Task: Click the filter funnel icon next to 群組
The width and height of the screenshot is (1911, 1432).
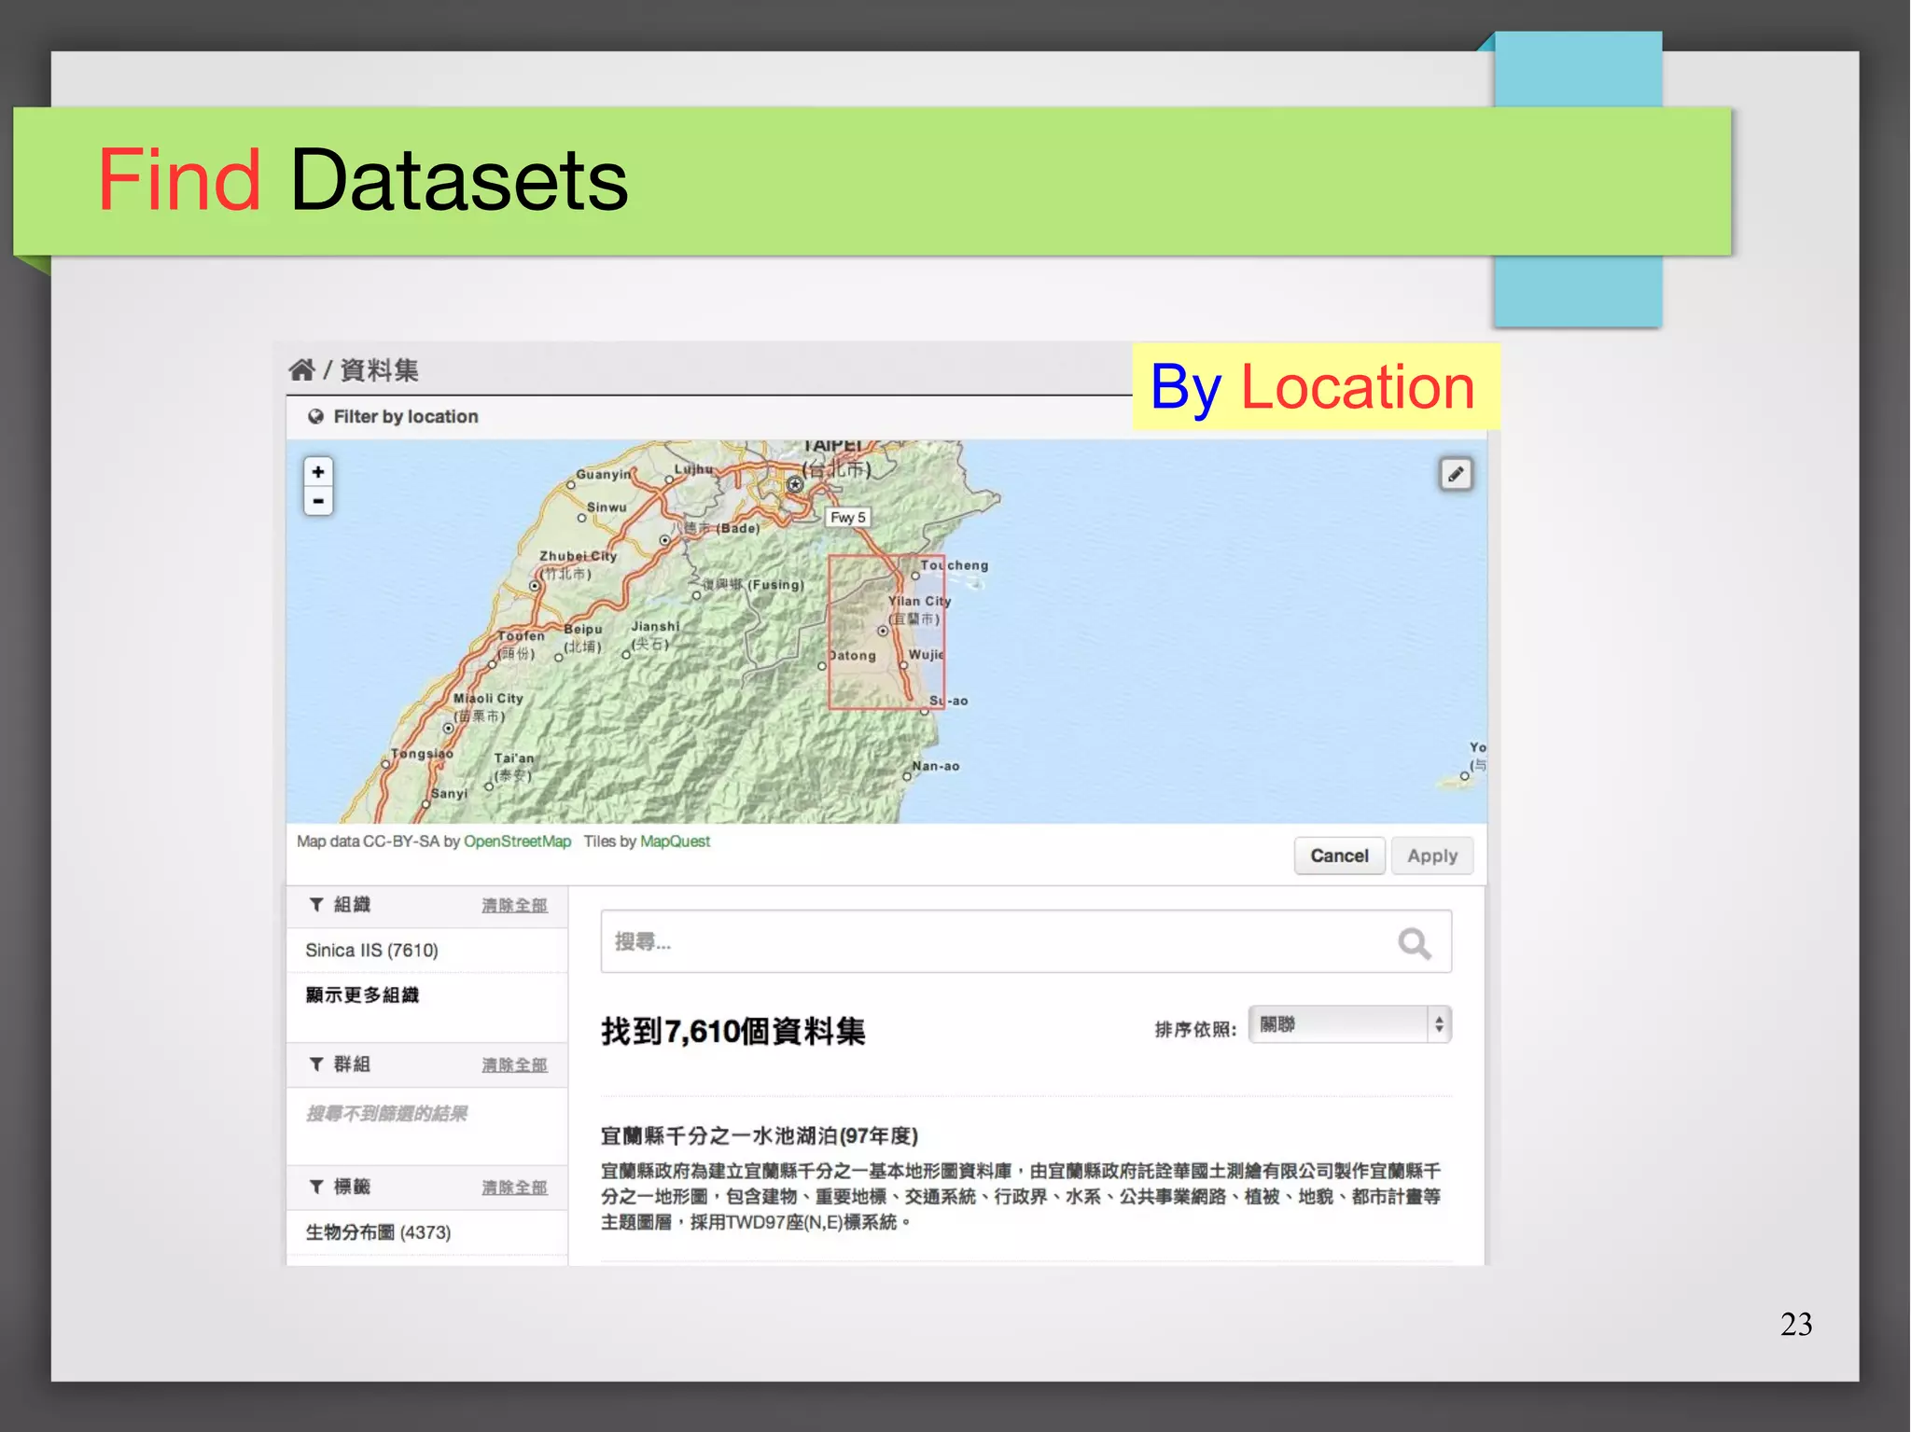Action: [x=317, y=1064]
